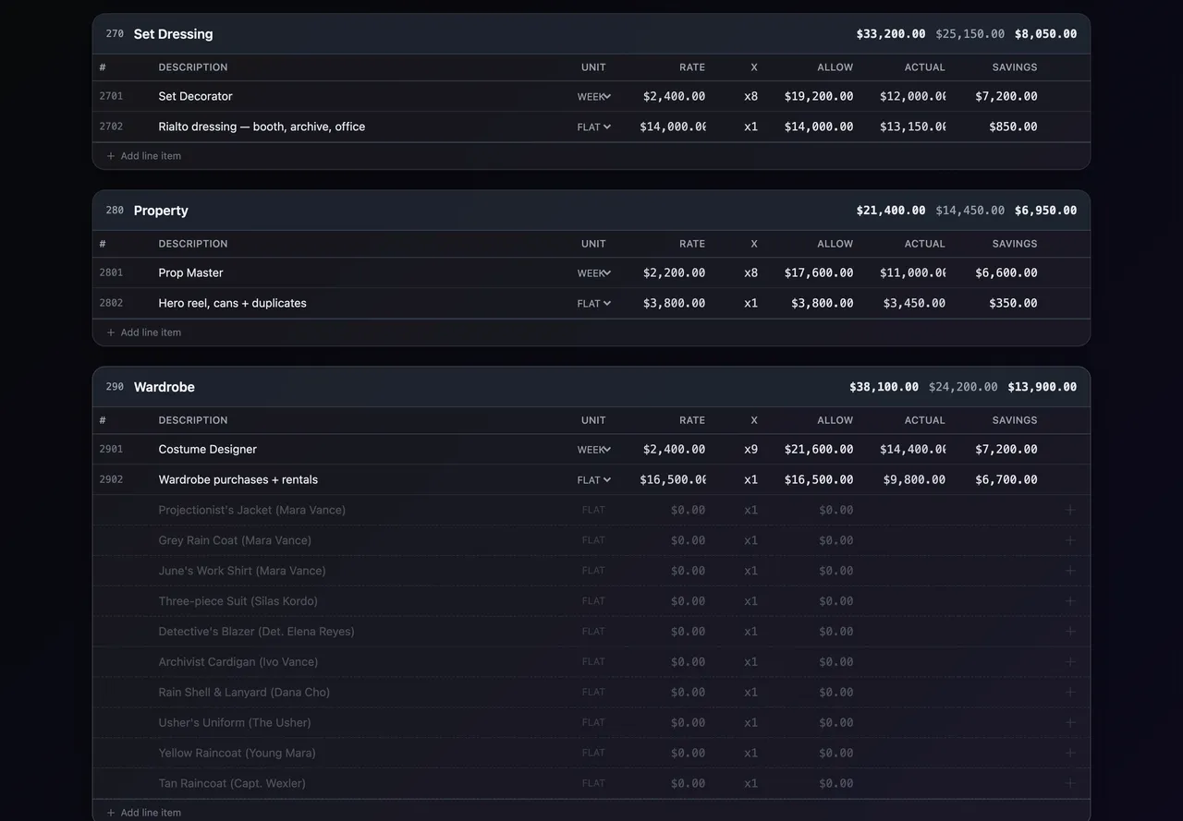
Task: Add line item under Wardrobe
Action: pos(143,813)
